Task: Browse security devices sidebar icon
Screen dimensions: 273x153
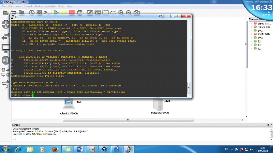Action: pos(5,61)
